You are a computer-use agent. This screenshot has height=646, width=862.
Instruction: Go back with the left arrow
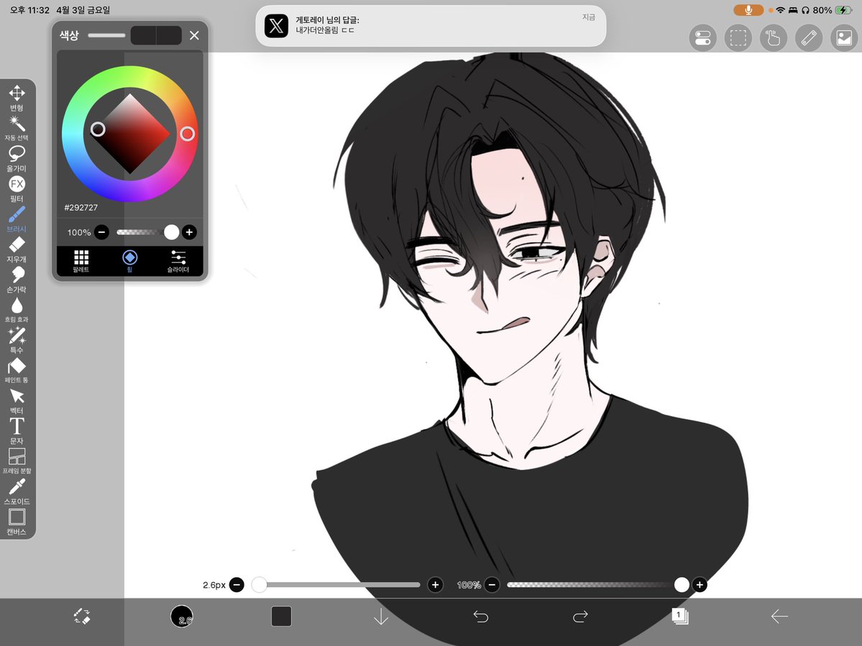[x=779, y=617]
